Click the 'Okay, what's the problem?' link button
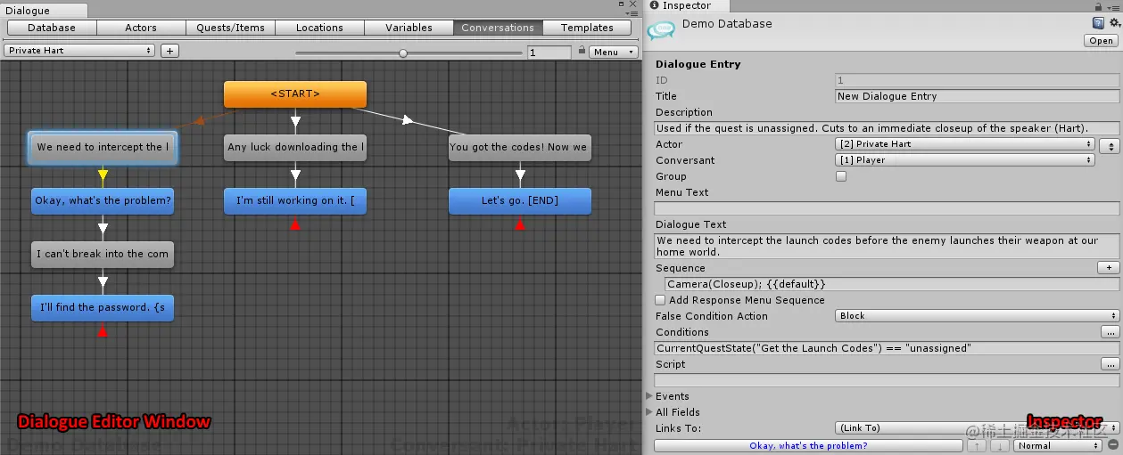The image size is (1123, 455). point(808,445)
